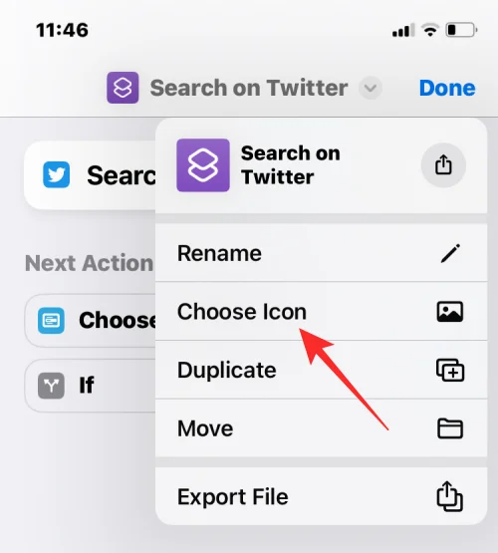Click the picture icon beside Choose Icon
This screenshot has width=498, height=553.
pos(450,312)
